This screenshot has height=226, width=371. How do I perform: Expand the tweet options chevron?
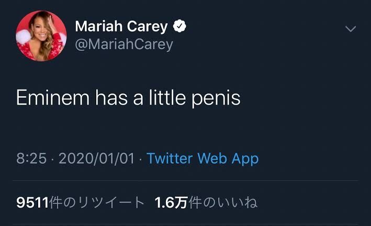(x=351, y=29)
